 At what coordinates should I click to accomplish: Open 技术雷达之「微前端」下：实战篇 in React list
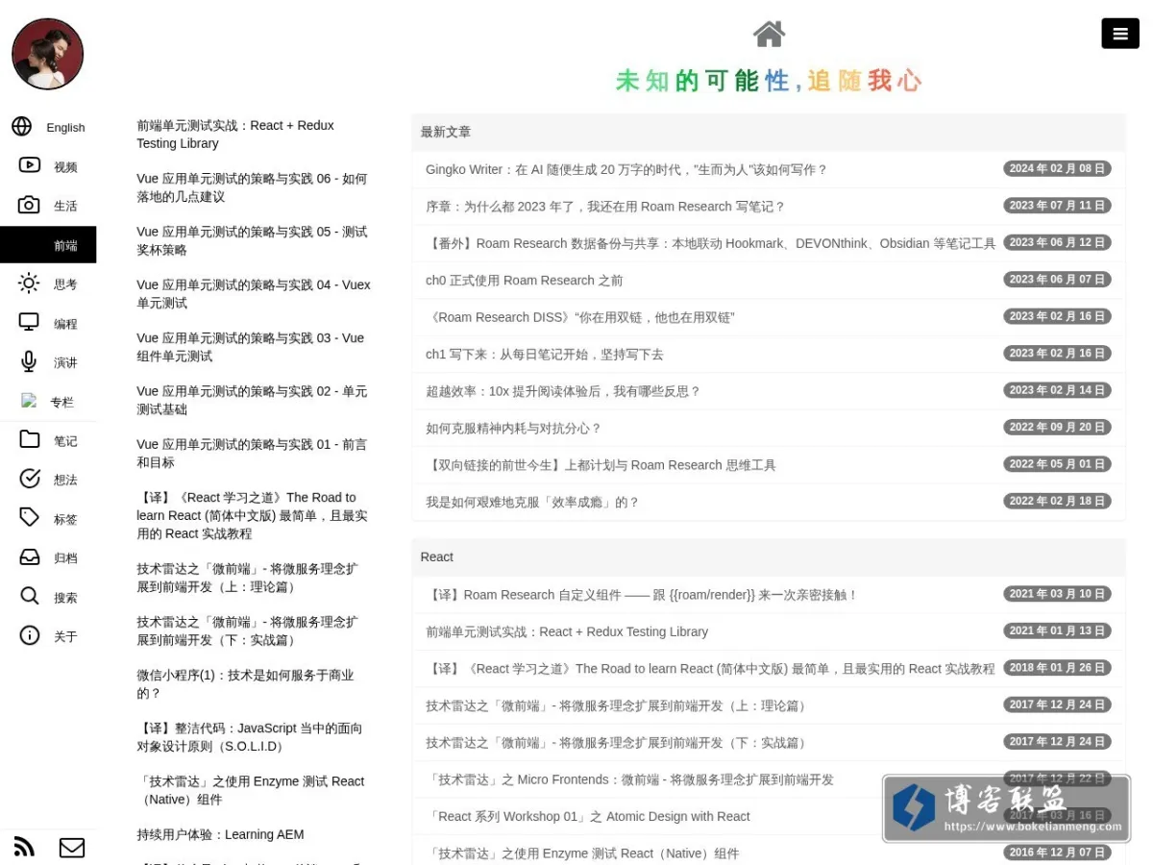click(617, 742)
